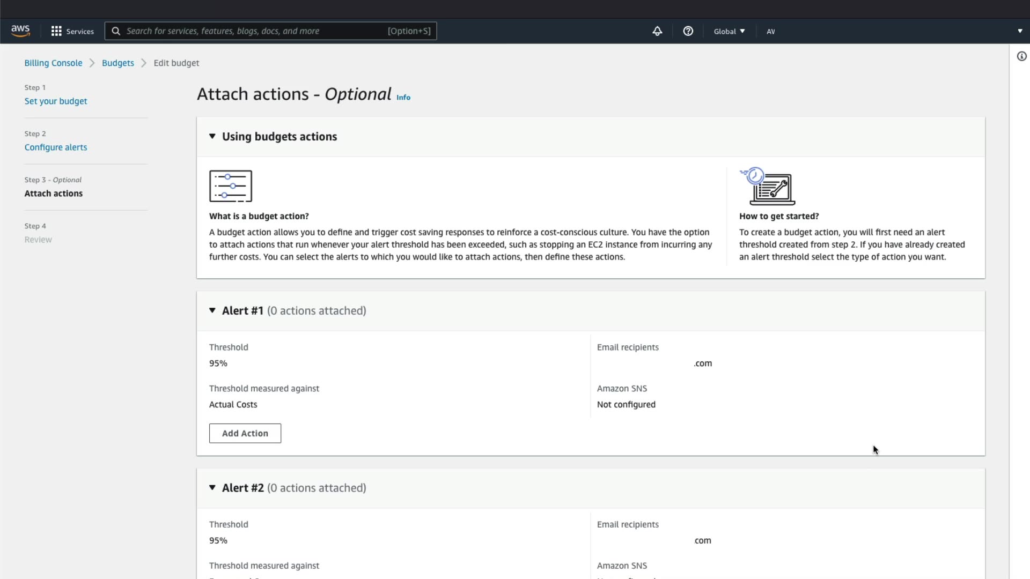Image resolution: width=1030 pixels, height=579 pixels.
Task: Click the AWS logo home icon
Action: pyautogui.click(x=20, y=31)
